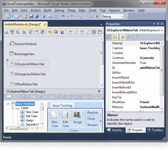Toggle Alphabetical sort in Properties
Image resolution: width=168 pixels, height=150 pixels.
pos(115,37)
